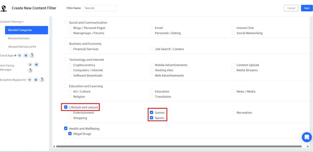Screen dimensions: 313x152
Task: Click the macOS icon next to Cloud Apps
Action: [x=20, y=55]
